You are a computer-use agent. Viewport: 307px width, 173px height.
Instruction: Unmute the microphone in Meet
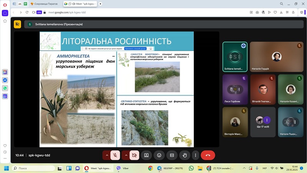pos(114,155)
